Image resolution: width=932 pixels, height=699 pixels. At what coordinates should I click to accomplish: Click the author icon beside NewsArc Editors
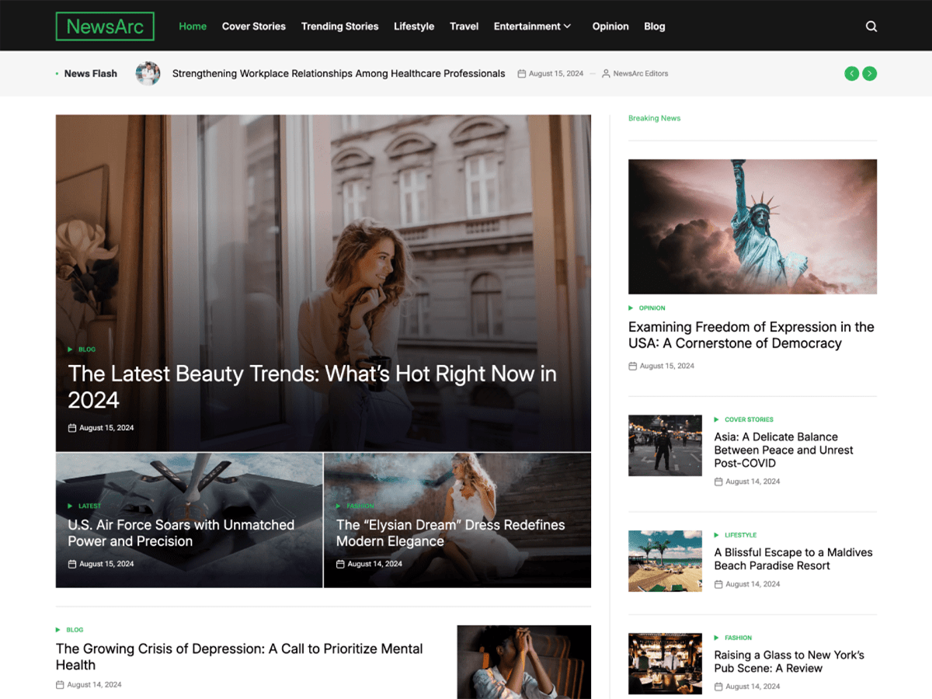tap(605, 73)
